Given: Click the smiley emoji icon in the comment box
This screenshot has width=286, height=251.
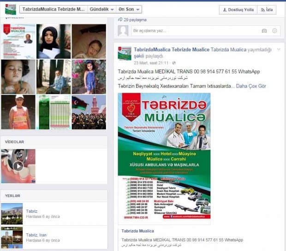Looking at the screenshot, I should [274, 30].
